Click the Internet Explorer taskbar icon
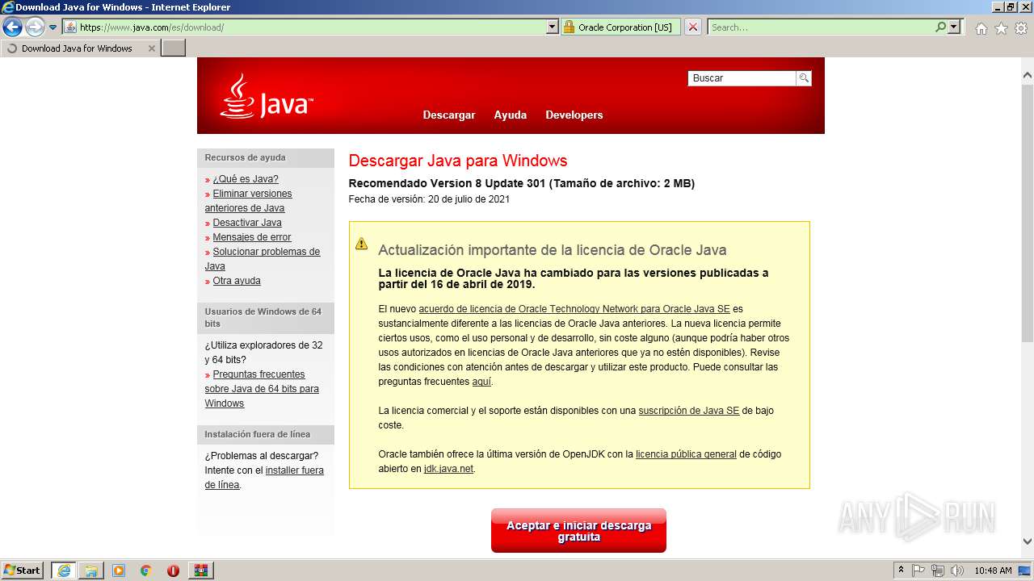Screen dimensions: 1034x581 [x=63, y=571]
